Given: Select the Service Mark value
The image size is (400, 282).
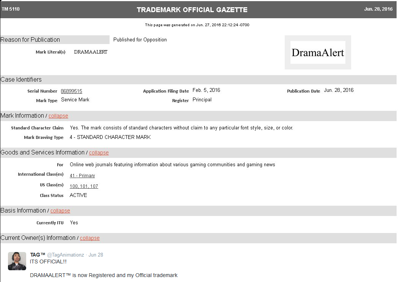Looking at the screenshot, I should pyautogui.click(x=75, y=99).
